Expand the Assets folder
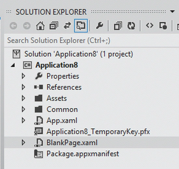The height and width of the screenshot is (169, 179). 23,98
